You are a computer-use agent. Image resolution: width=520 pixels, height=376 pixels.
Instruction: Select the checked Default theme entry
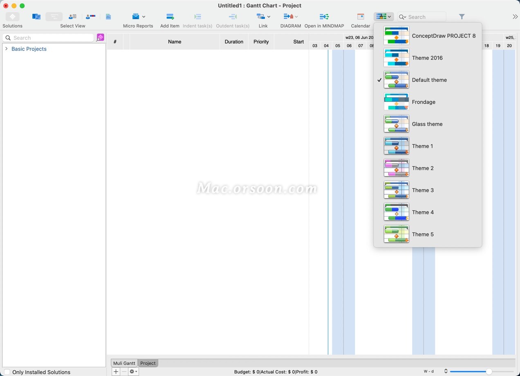[428, 80]
